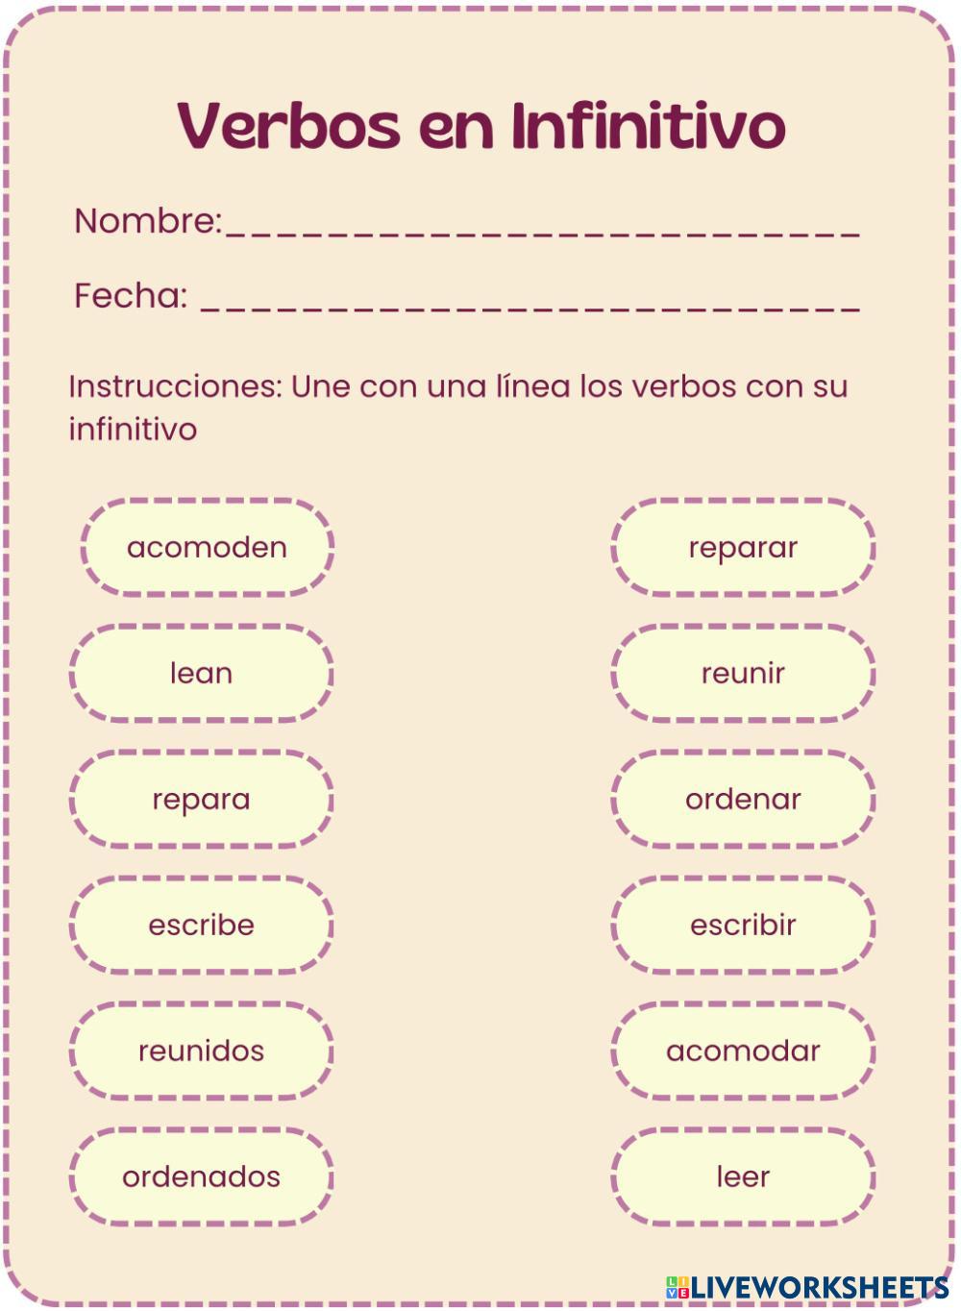Select the 'ordenados' verb box
Image resolution: width=961 pixels, height=1311 pixels.
tap(201, 1177)
